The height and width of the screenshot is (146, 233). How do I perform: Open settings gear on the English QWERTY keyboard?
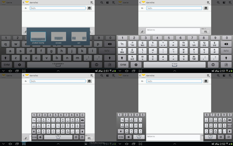pyautogui.click(x=20, y=65)
